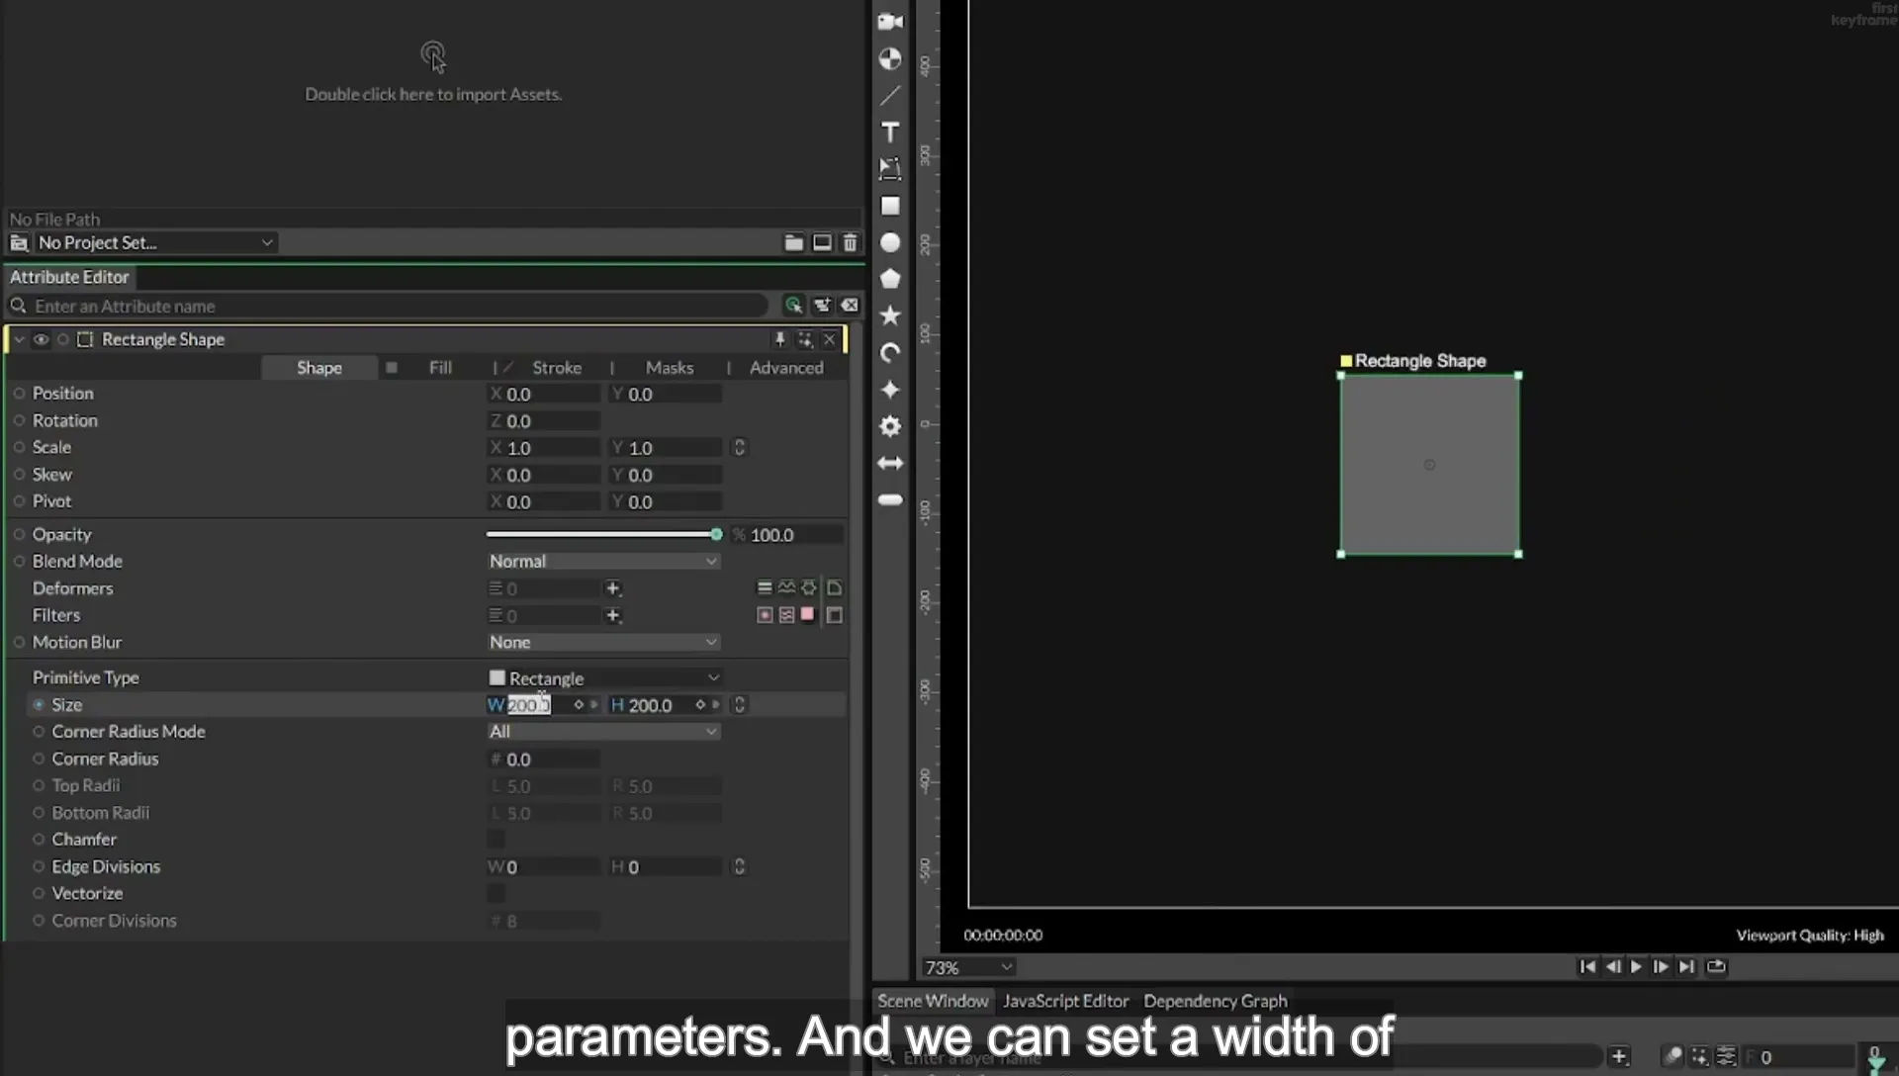Switch to the Masks tab
1899x1076 pixels.
tap(670, 368)
